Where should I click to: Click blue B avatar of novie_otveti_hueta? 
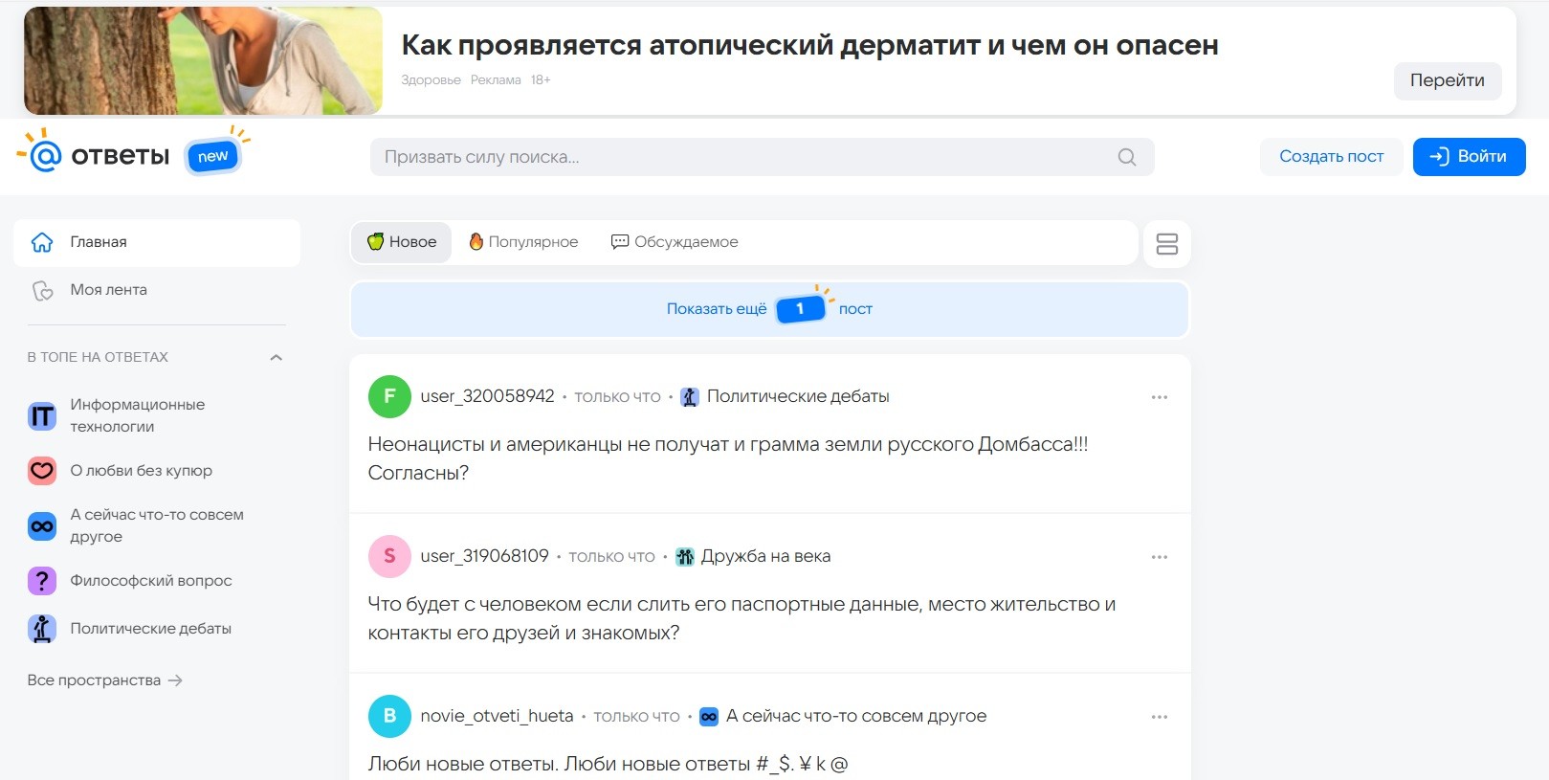click(x=389, y=716)
